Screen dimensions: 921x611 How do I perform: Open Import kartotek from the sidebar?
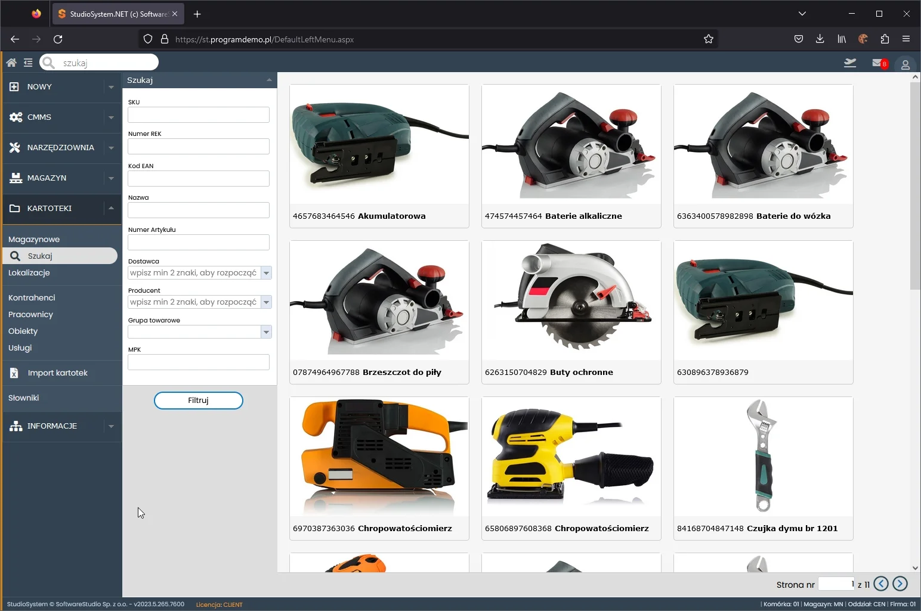click(57, 373)
